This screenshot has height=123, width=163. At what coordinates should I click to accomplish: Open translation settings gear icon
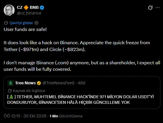click(x=36, y=23)
